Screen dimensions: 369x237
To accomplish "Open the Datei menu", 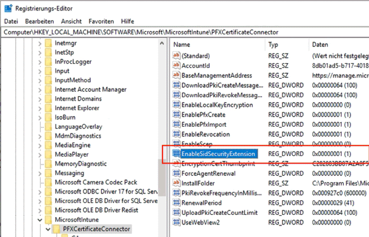I will pos(11,22).
